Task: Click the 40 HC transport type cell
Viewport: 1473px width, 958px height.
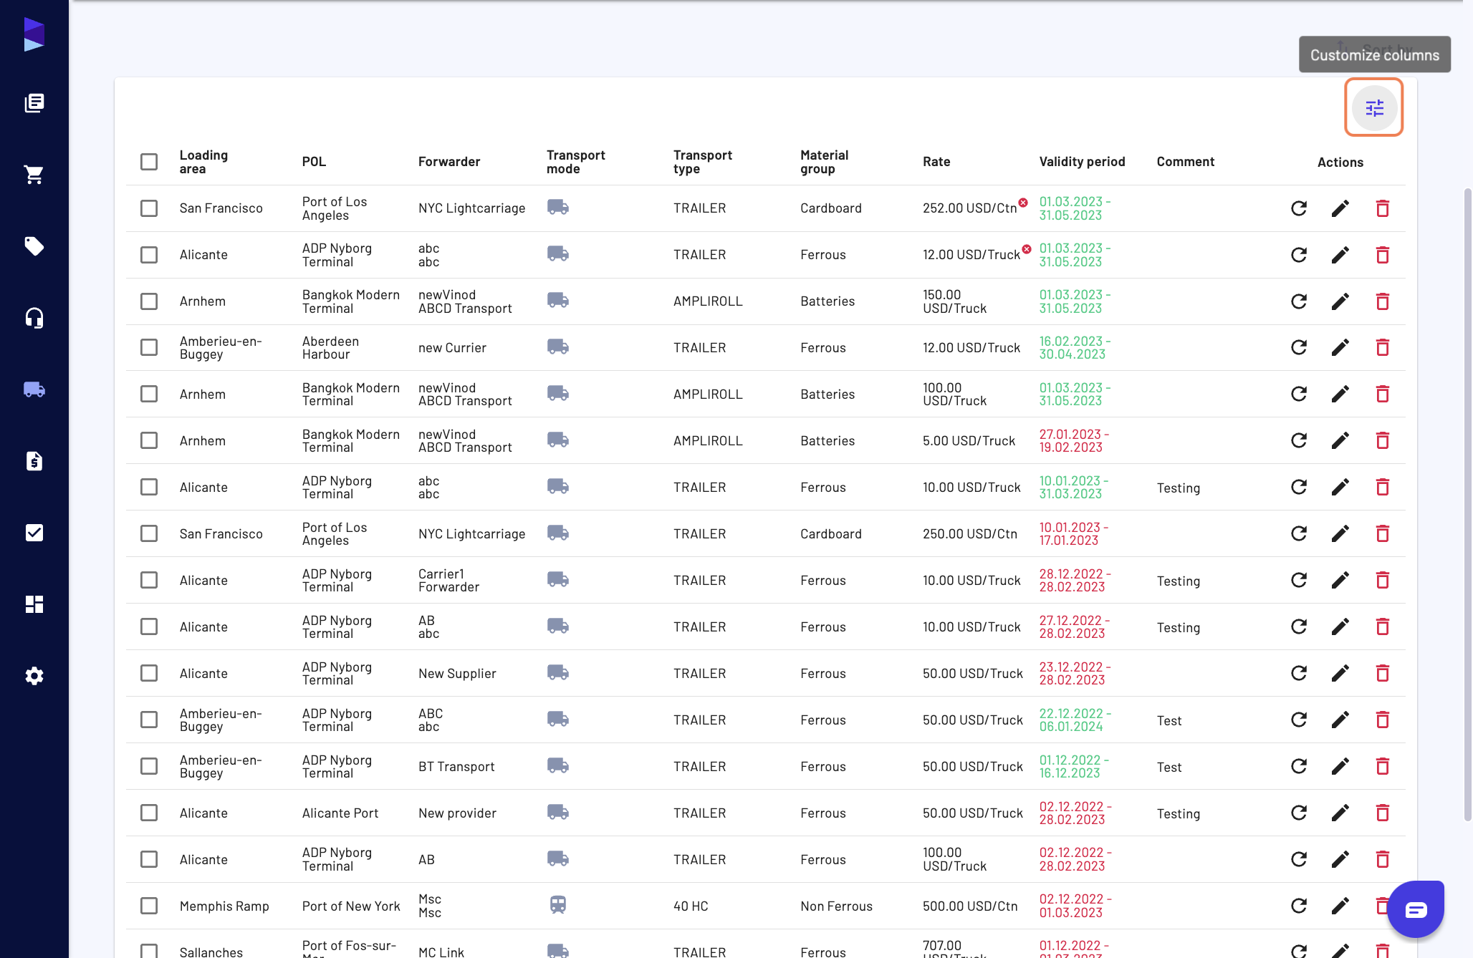Action: tap(691, 906)
